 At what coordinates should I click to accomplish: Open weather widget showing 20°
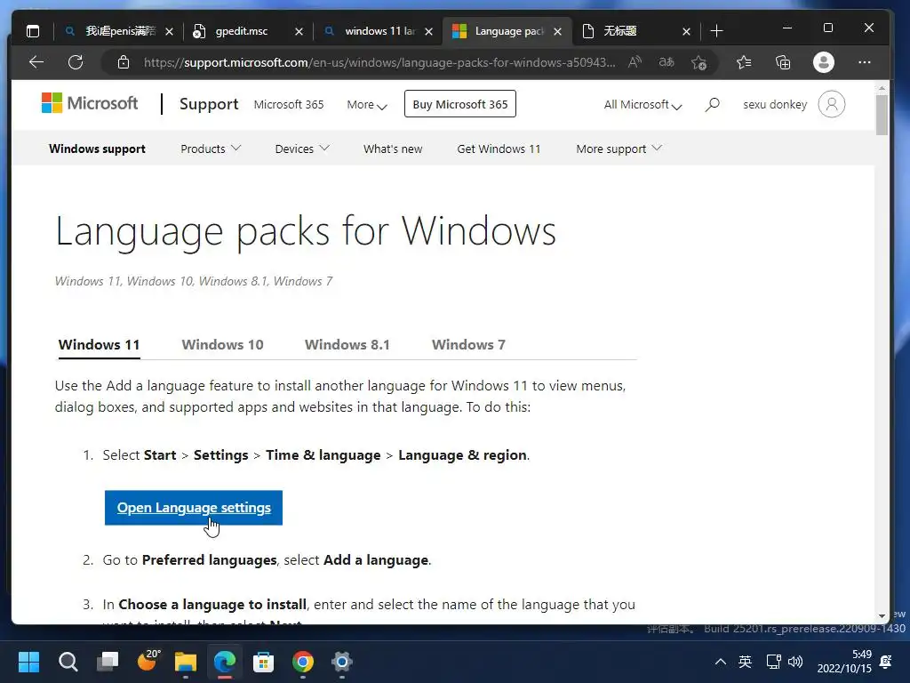pyautogui.click(x=148, y=661)
